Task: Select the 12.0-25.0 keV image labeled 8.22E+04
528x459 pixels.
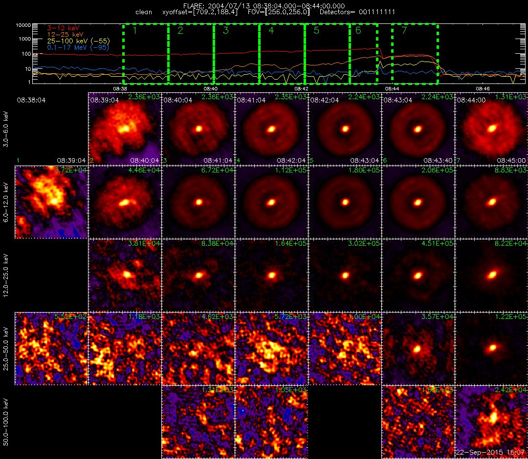Action: click(492, 275)
